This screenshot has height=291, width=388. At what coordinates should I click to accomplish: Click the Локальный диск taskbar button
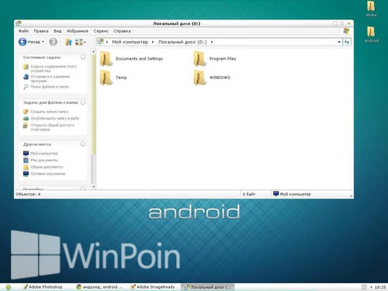[x=208, y=287]
